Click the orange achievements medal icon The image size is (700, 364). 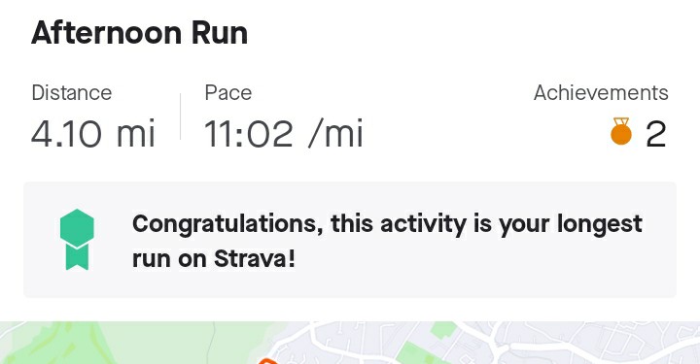point(621,131)
